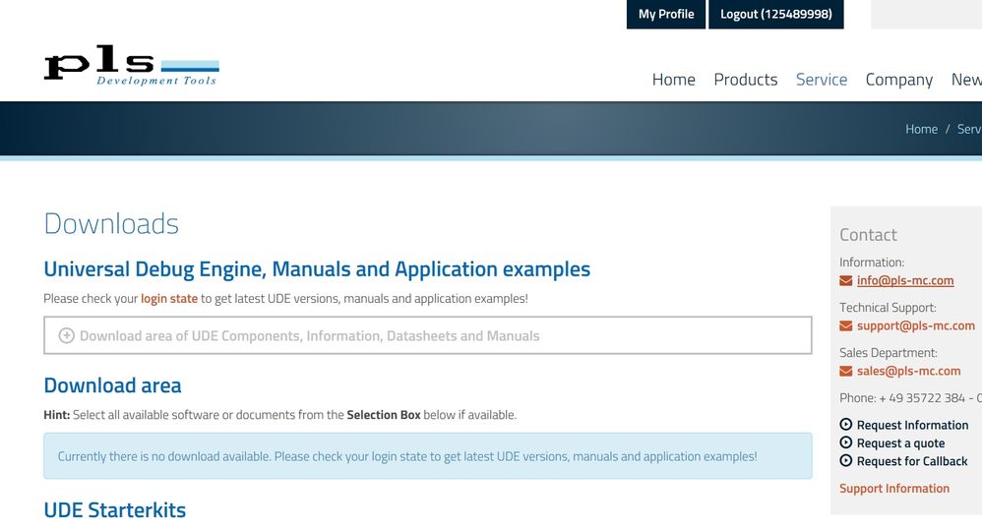Image resolution: width=982 pixels, height=530 pixels.
Task: Click the Download area heading
Action: tap(113, 385)
